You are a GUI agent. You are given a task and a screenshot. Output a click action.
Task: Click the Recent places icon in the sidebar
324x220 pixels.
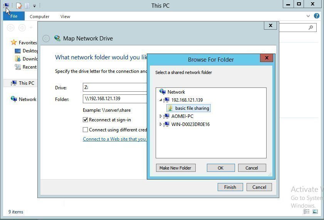(18, 67)
